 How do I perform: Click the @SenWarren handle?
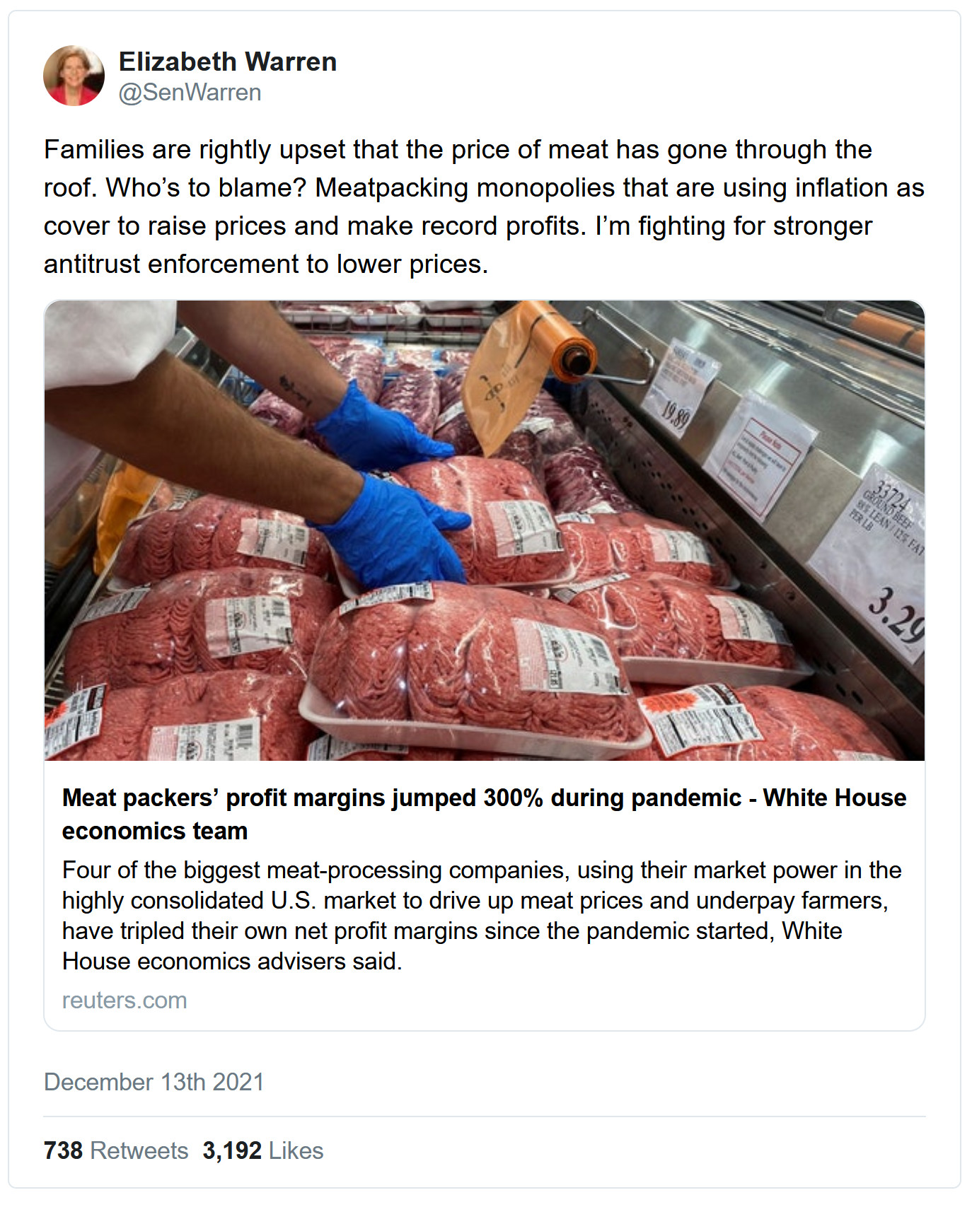coord(190,93)
